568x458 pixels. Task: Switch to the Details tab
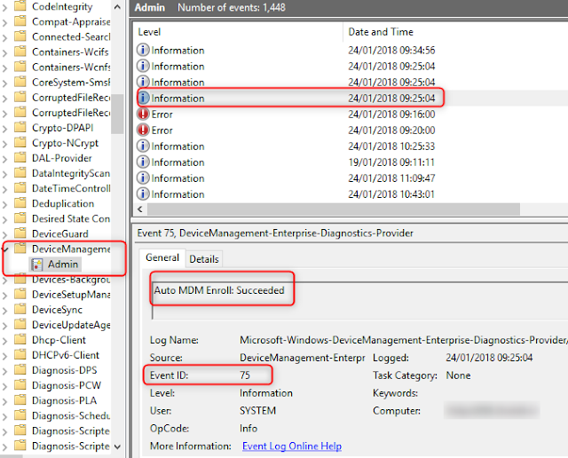tap(204, 259)
